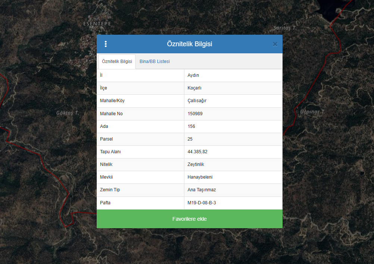Select Mahalle No value 150989
374x264 pixels.
click(x=195, y=114)
